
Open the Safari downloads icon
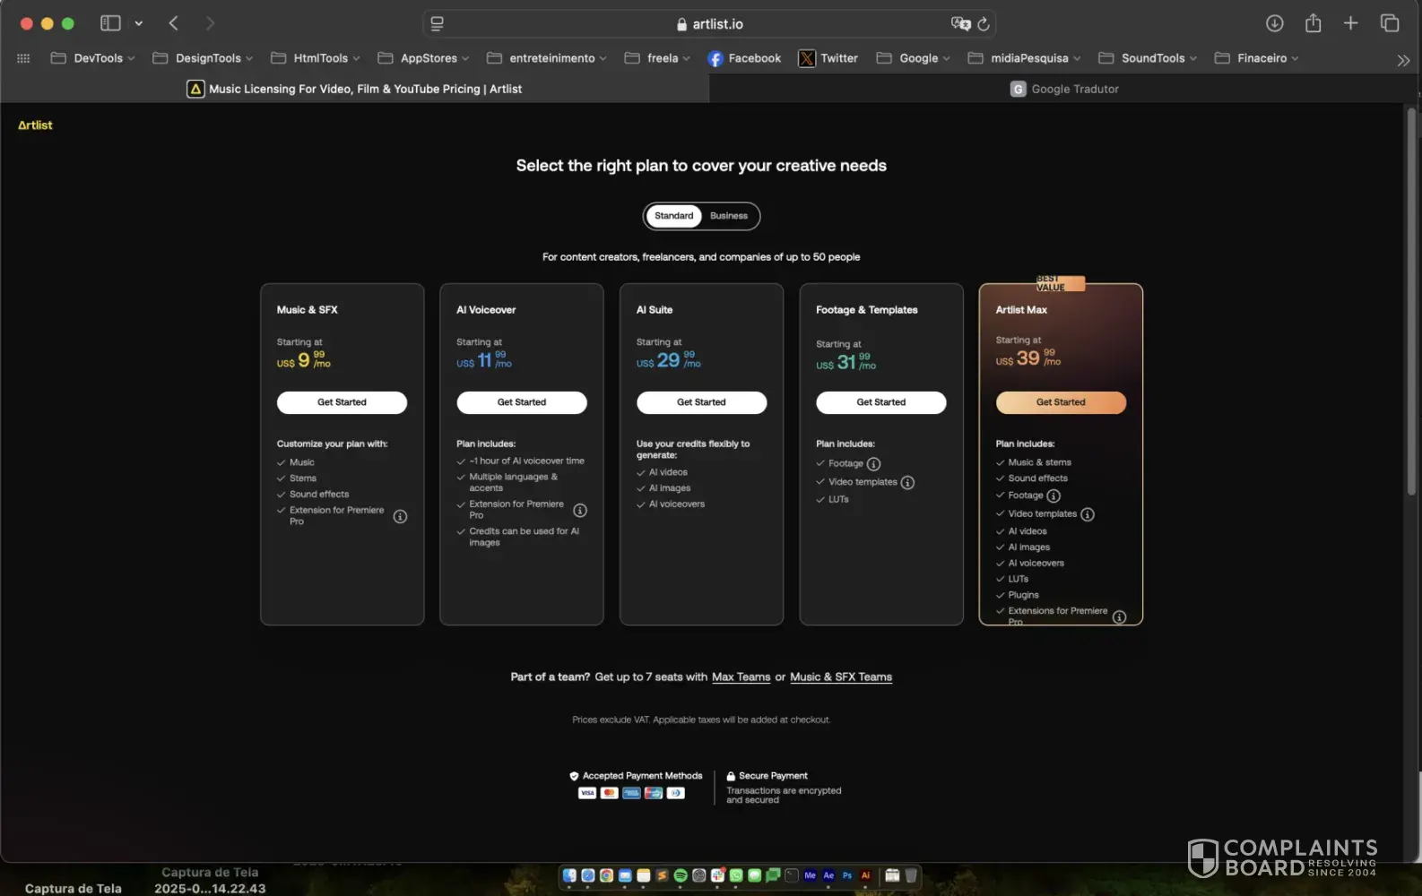[x=1274, y=23]
